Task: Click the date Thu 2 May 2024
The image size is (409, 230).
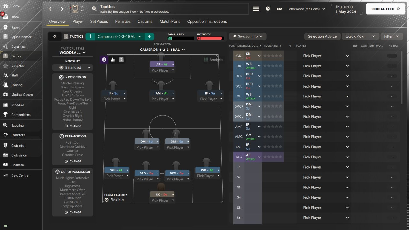Action: pos(346,9)
